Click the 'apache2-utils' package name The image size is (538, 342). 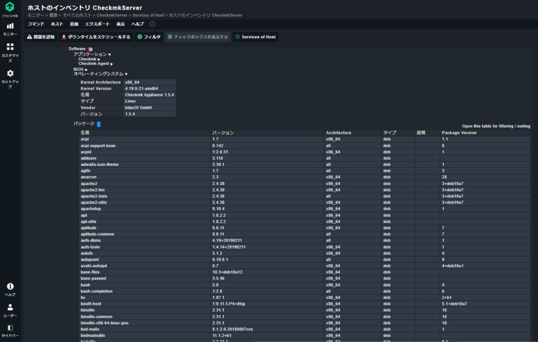click(94, 202)
